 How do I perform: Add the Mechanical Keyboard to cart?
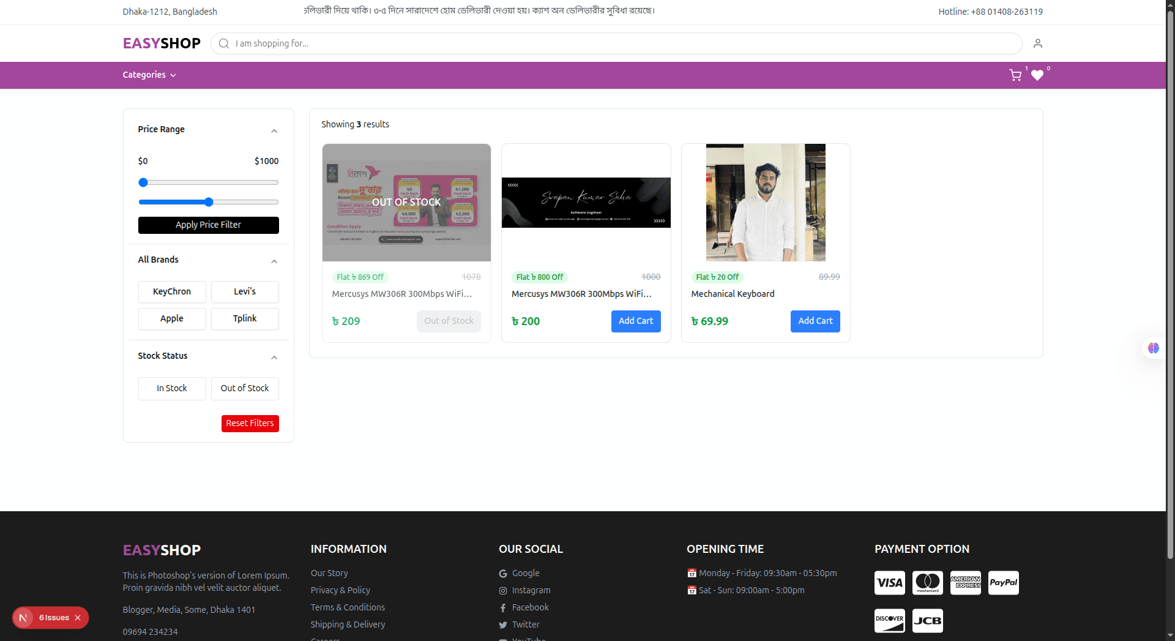tap(815, 321)
